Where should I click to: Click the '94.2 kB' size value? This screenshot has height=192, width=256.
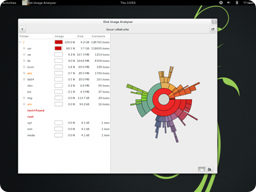(x=84, y=104)
